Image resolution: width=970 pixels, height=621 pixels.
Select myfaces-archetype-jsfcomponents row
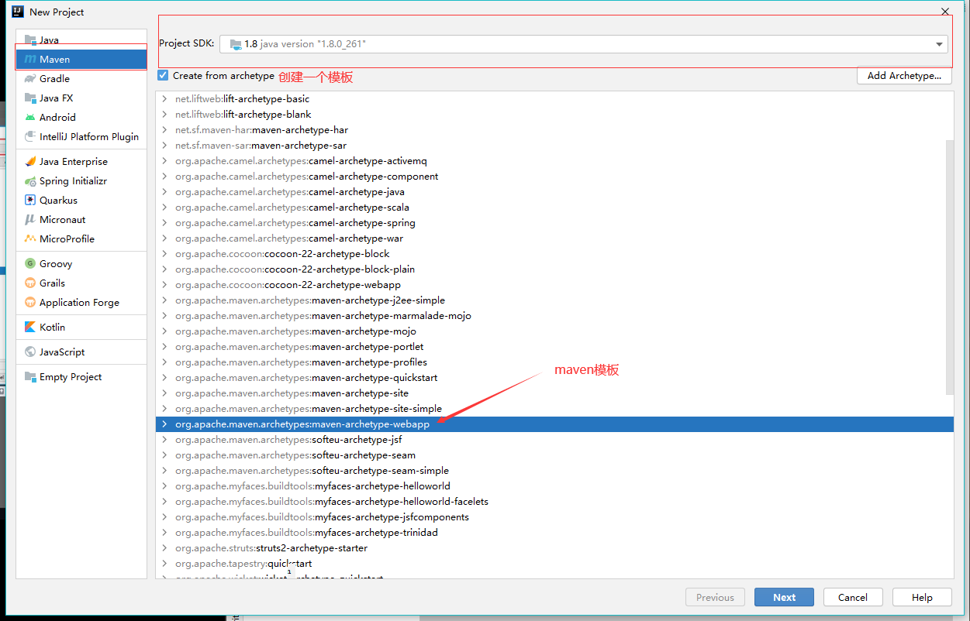click(554, 517)
